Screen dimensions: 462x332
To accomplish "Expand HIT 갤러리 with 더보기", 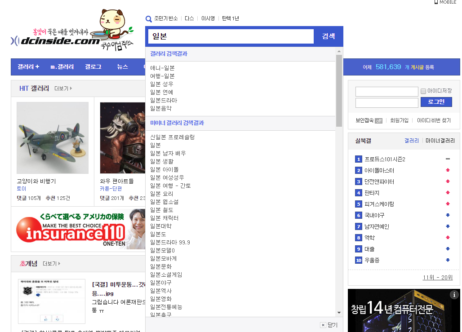I will 63,89.
